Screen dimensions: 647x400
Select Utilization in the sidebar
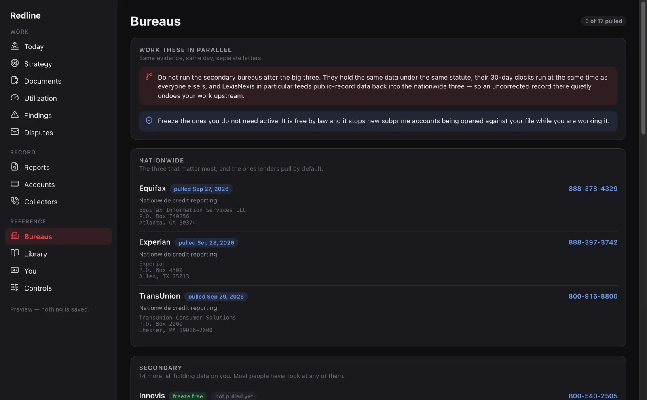click(x=58, y=98)
